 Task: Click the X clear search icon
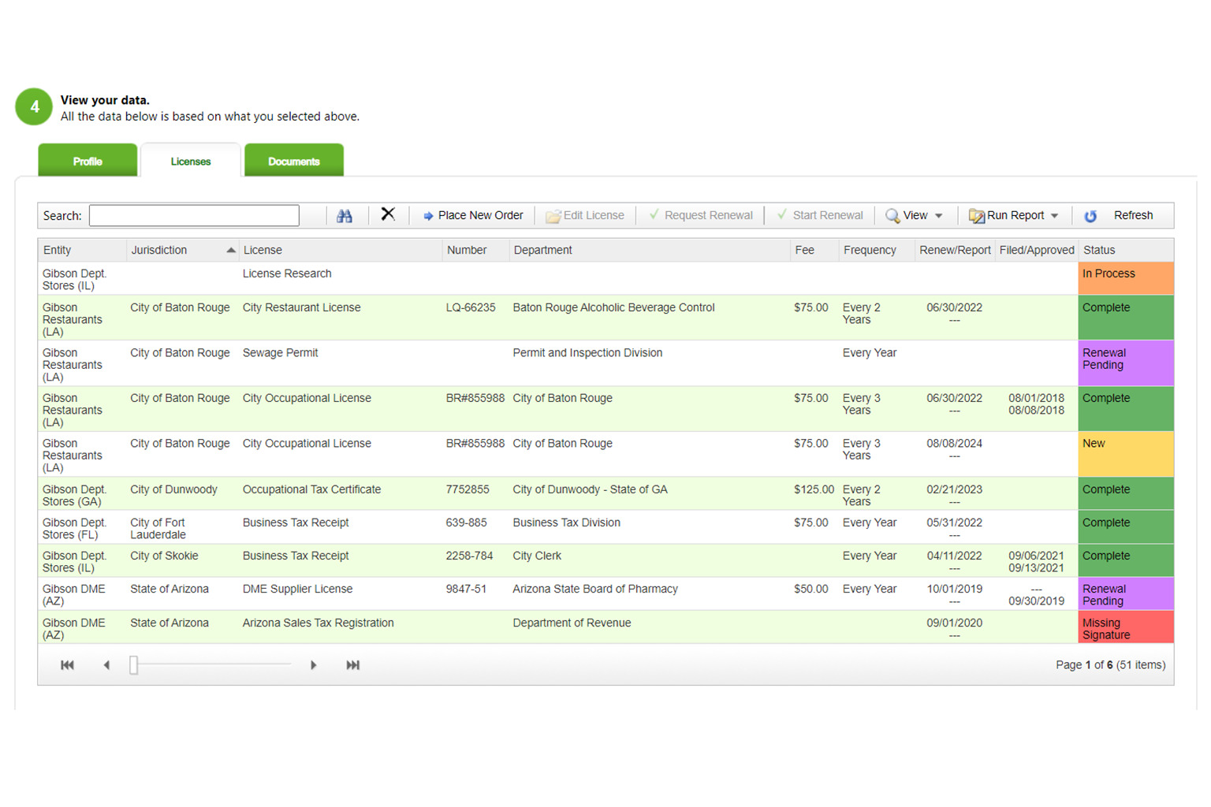pos(388,214)
